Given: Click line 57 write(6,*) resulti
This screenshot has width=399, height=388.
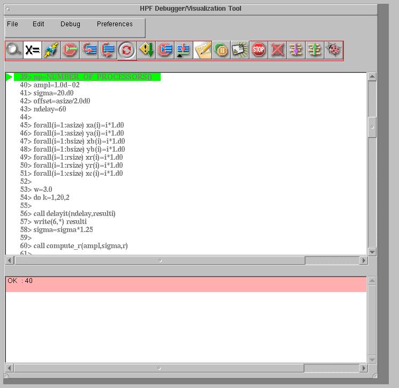Looking at the screenshot, I should pyautogui.click(x=54, y=221).
